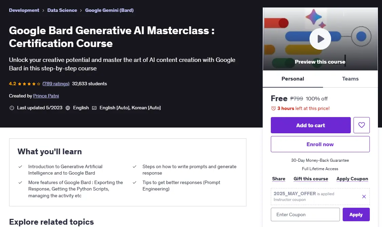The height and width of the screenshot is (227, 382).
Task: Click the Preview this course label
Action: [x=320, y=62]
